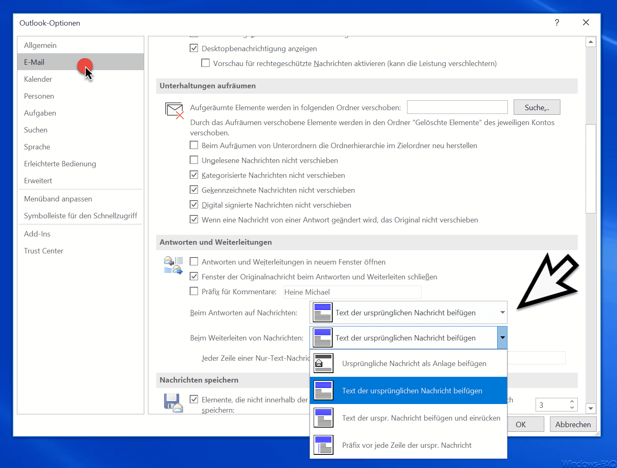This screenshot has width=617, height=468.
Task: Open the Trust Center category
Action: (81, 251)
